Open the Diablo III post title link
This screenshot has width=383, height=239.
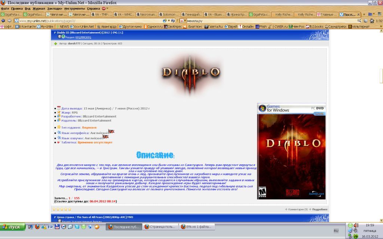click(x=90, y=32)
